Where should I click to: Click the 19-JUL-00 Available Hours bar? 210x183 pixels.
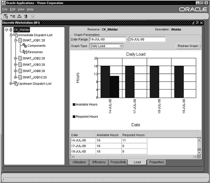pyautogui.click(x=179, y=82)
